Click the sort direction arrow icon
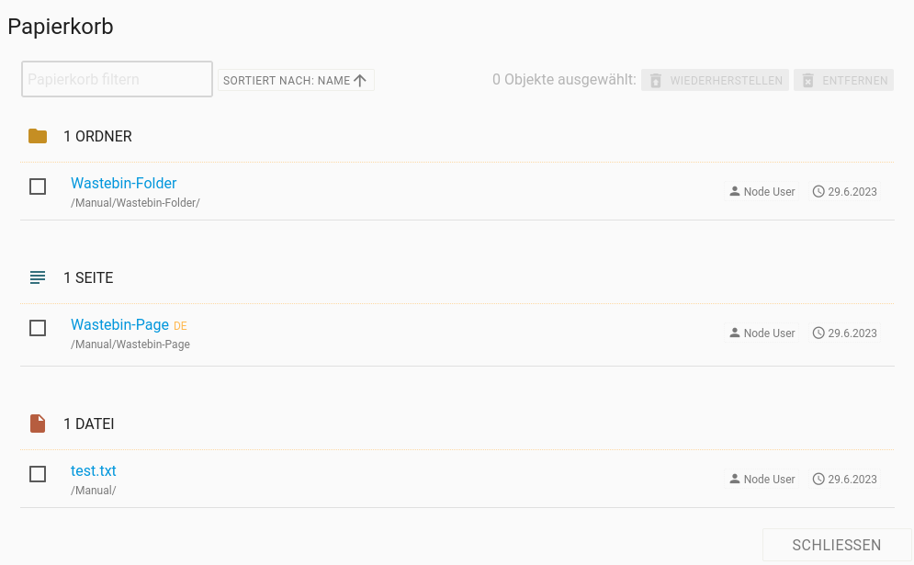Viewport: 914px width, 565px height. pos(360,81)
